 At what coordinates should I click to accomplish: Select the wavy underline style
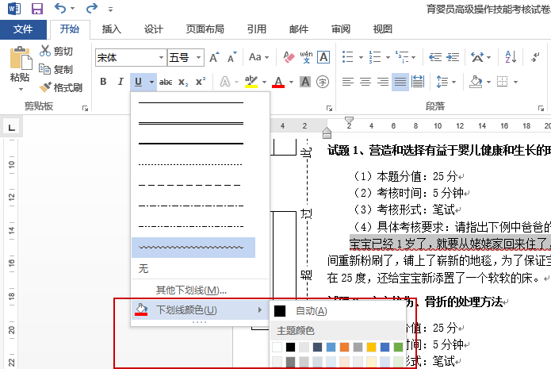coord(192,248)
